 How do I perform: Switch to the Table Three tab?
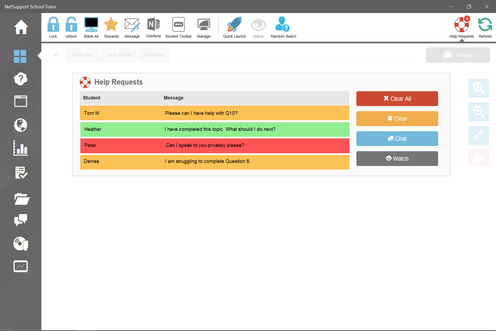click(x=118, y=55)
